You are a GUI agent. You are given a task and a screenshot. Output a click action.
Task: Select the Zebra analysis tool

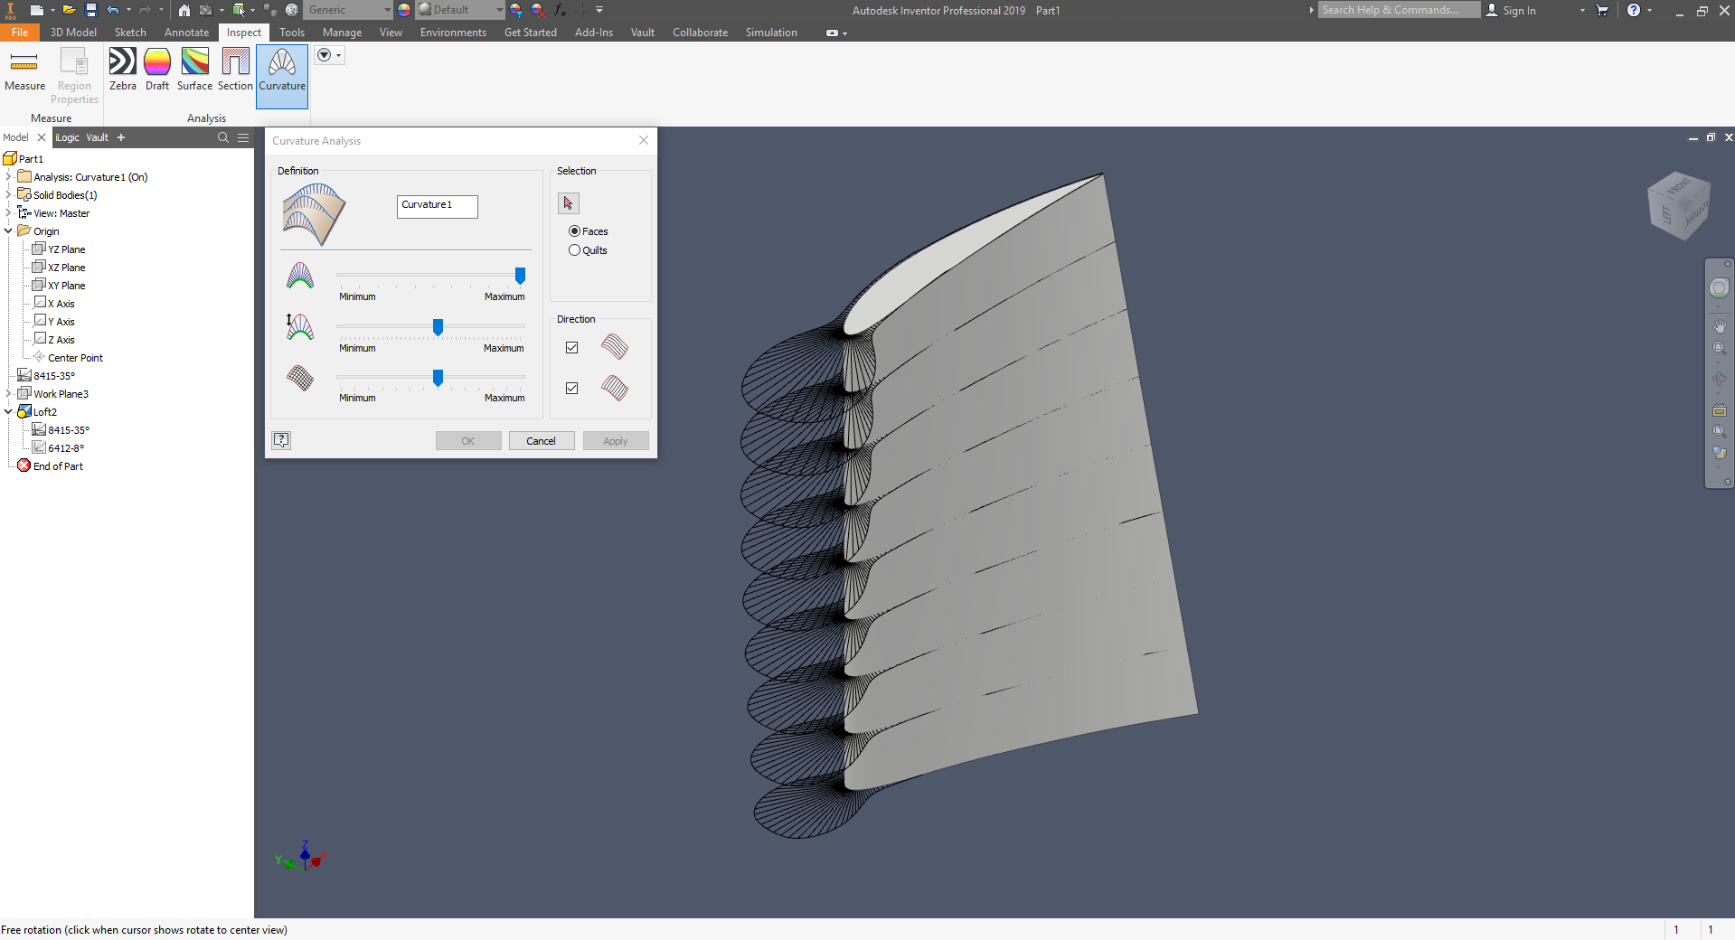point(122,70)
